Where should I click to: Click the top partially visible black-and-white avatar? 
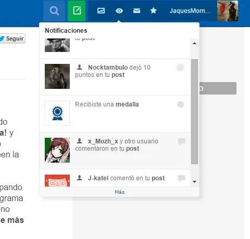57,45
